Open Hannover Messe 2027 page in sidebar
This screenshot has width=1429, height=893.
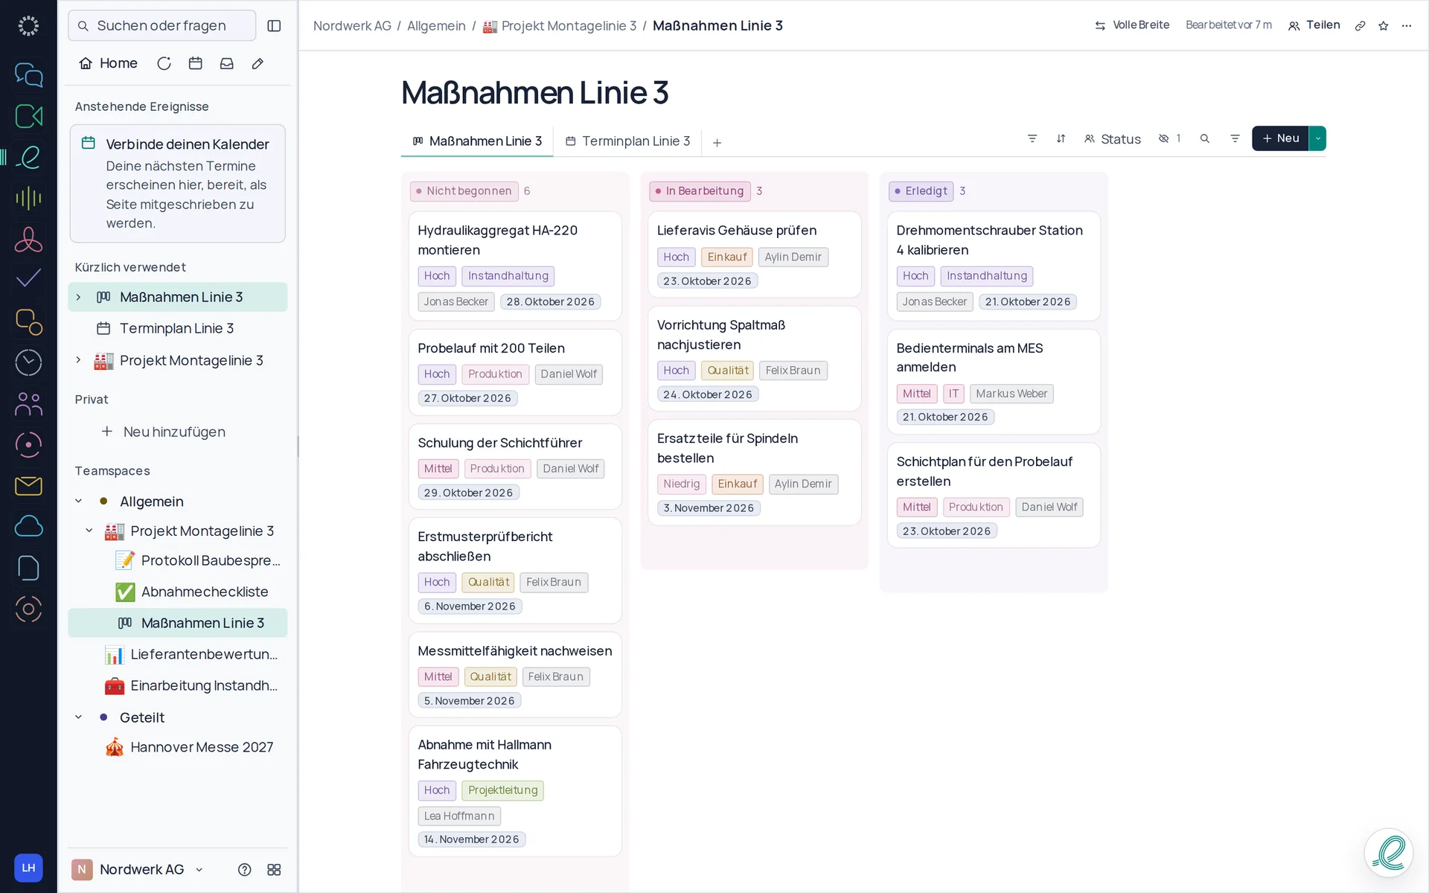(x=190, y=747)
